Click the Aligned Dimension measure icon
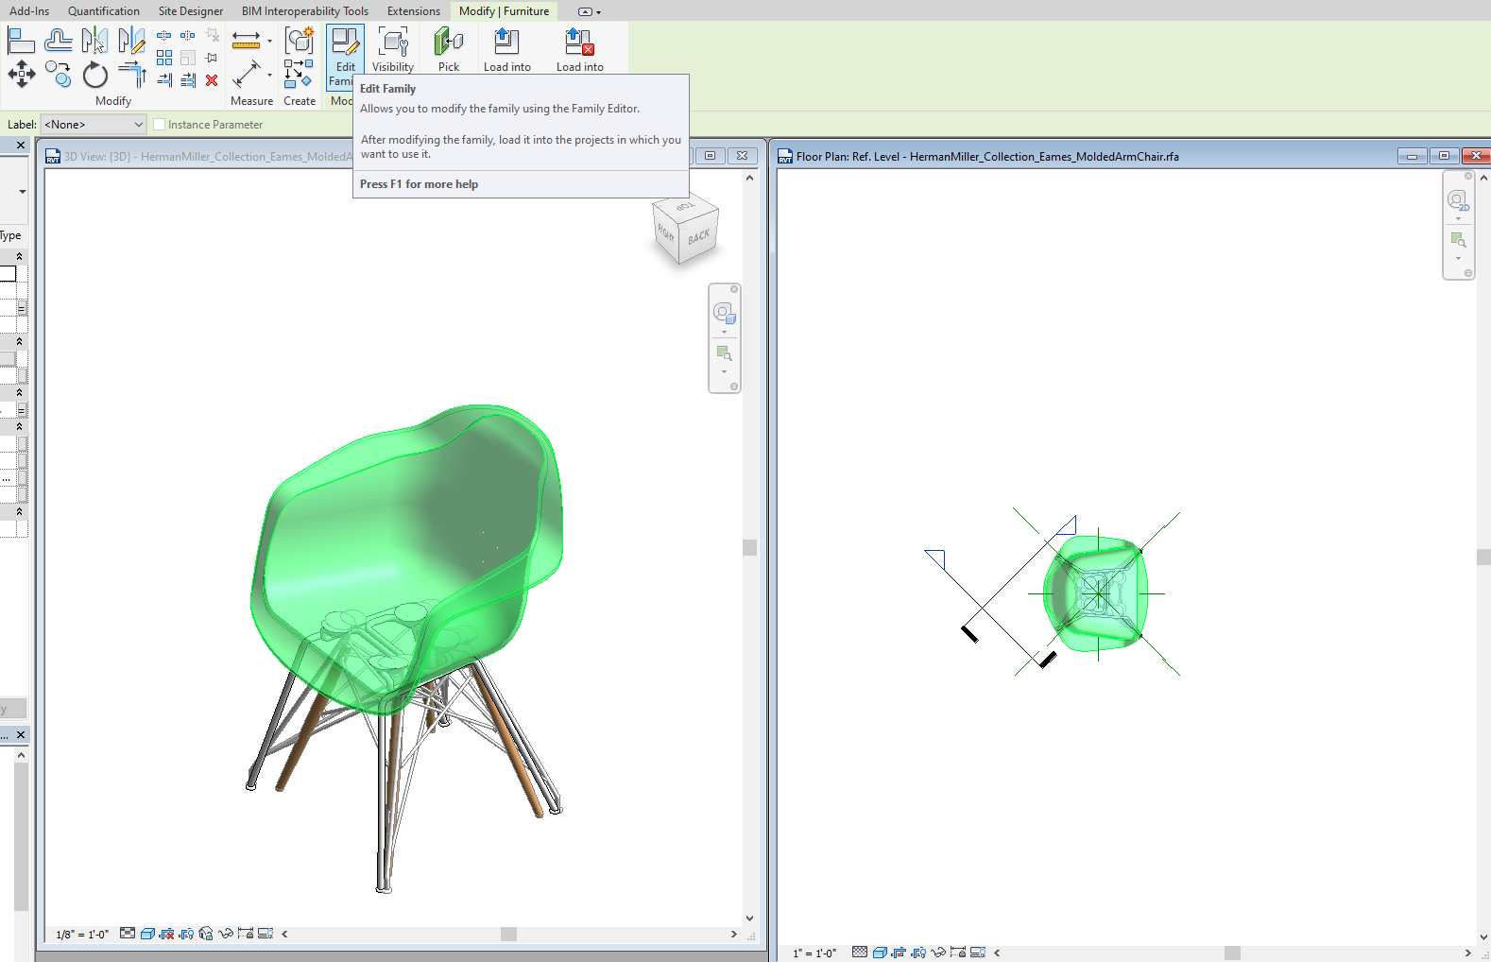 (247, 75)
